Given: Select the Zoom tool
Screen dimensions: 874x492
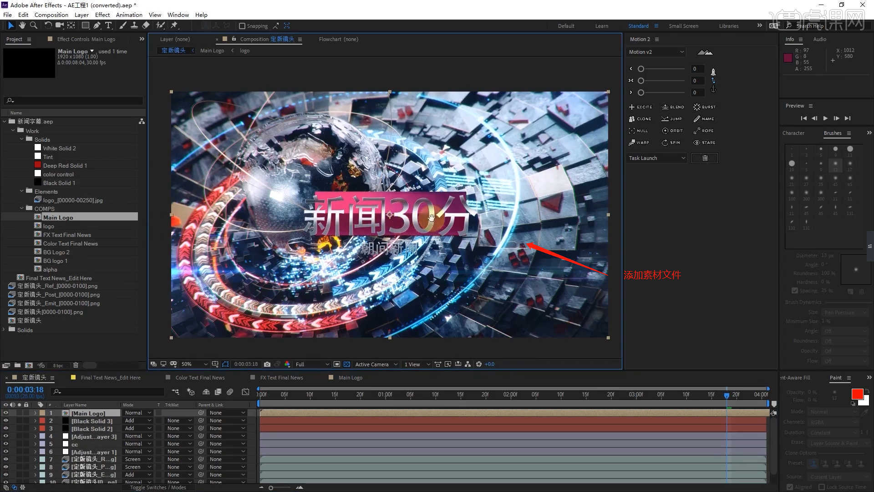Looking at the screenshot, I should [33, 26].
